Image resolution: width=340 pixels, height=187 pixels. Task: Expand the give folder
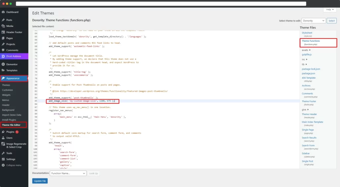305,110
